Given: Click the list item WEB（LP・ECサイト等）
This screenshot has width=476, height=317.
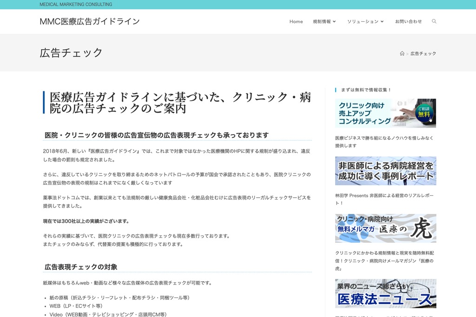Looking at the screenshot, I should coord(76,306).
